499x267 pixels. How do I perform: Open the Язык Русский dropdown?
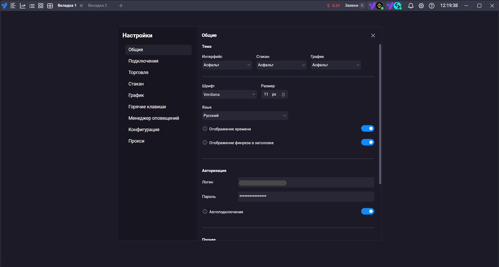point(245,116)
